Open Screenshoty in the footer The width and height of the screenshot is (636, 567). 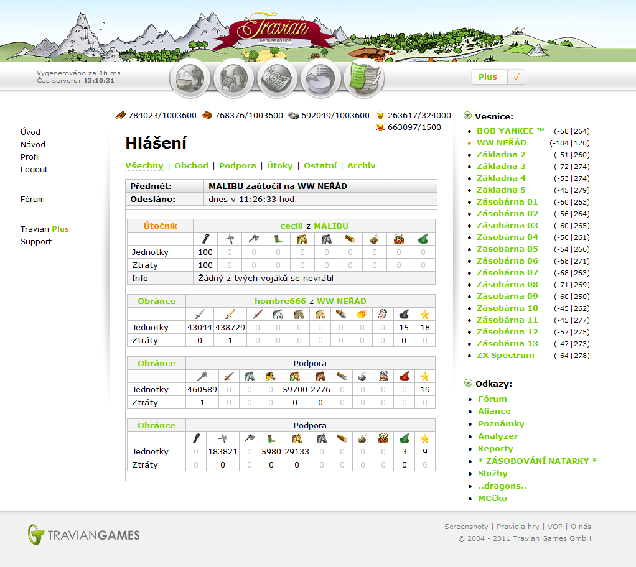(x=466, y=527)
